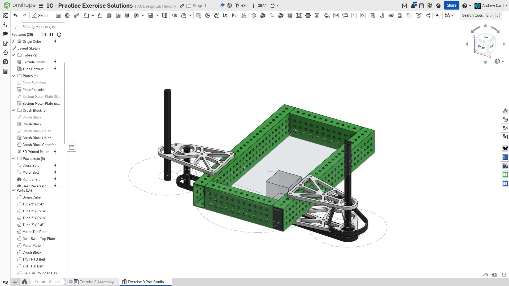
Task: Click the Sketch button
Action: [x=41, y=15]
